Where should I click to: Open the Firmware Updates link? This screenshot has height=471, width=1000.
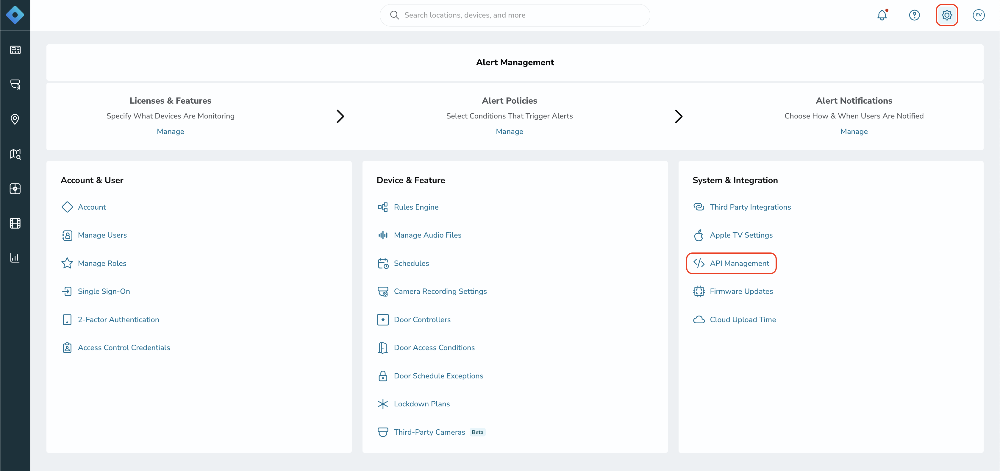(741, 291)
